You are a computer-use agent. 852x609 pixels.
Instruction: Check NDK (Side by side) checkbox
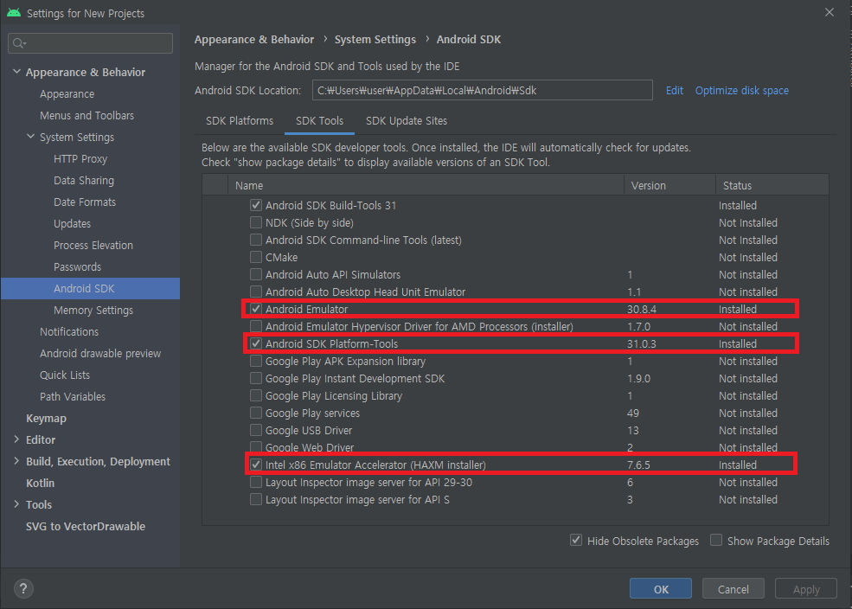coord(256,222)
